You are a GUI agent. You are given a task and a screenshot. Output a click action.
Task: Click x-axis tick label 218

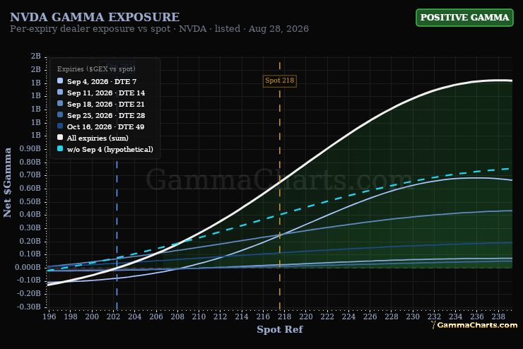tap(285, 317)
